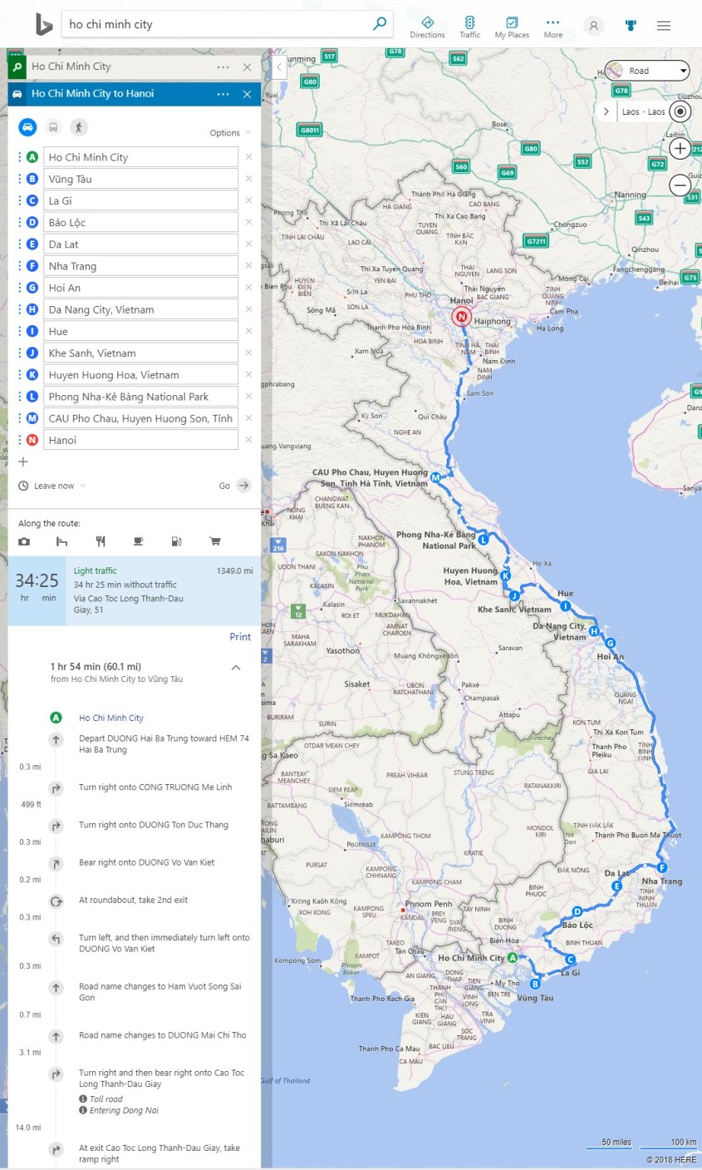702x1170 pixels.
Task: Expand the route Options dropdown
Action: [x=229, y=132]
